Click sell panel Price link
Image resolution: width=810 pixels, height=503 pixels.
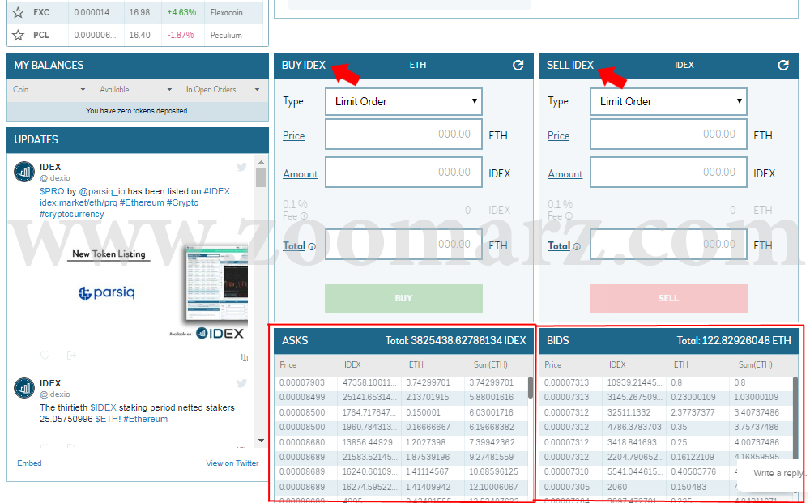tap(558, 136)
